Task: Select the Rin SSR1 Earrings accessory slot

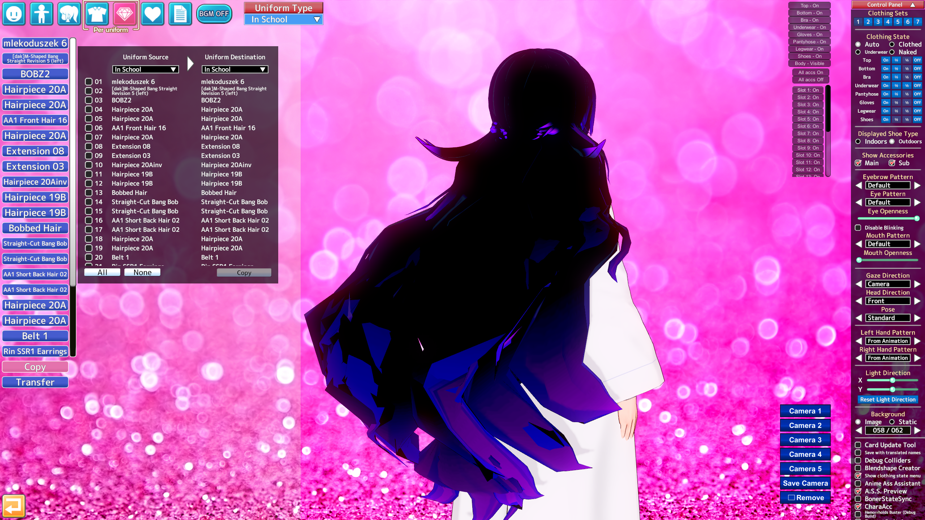Action: point(35,351)
